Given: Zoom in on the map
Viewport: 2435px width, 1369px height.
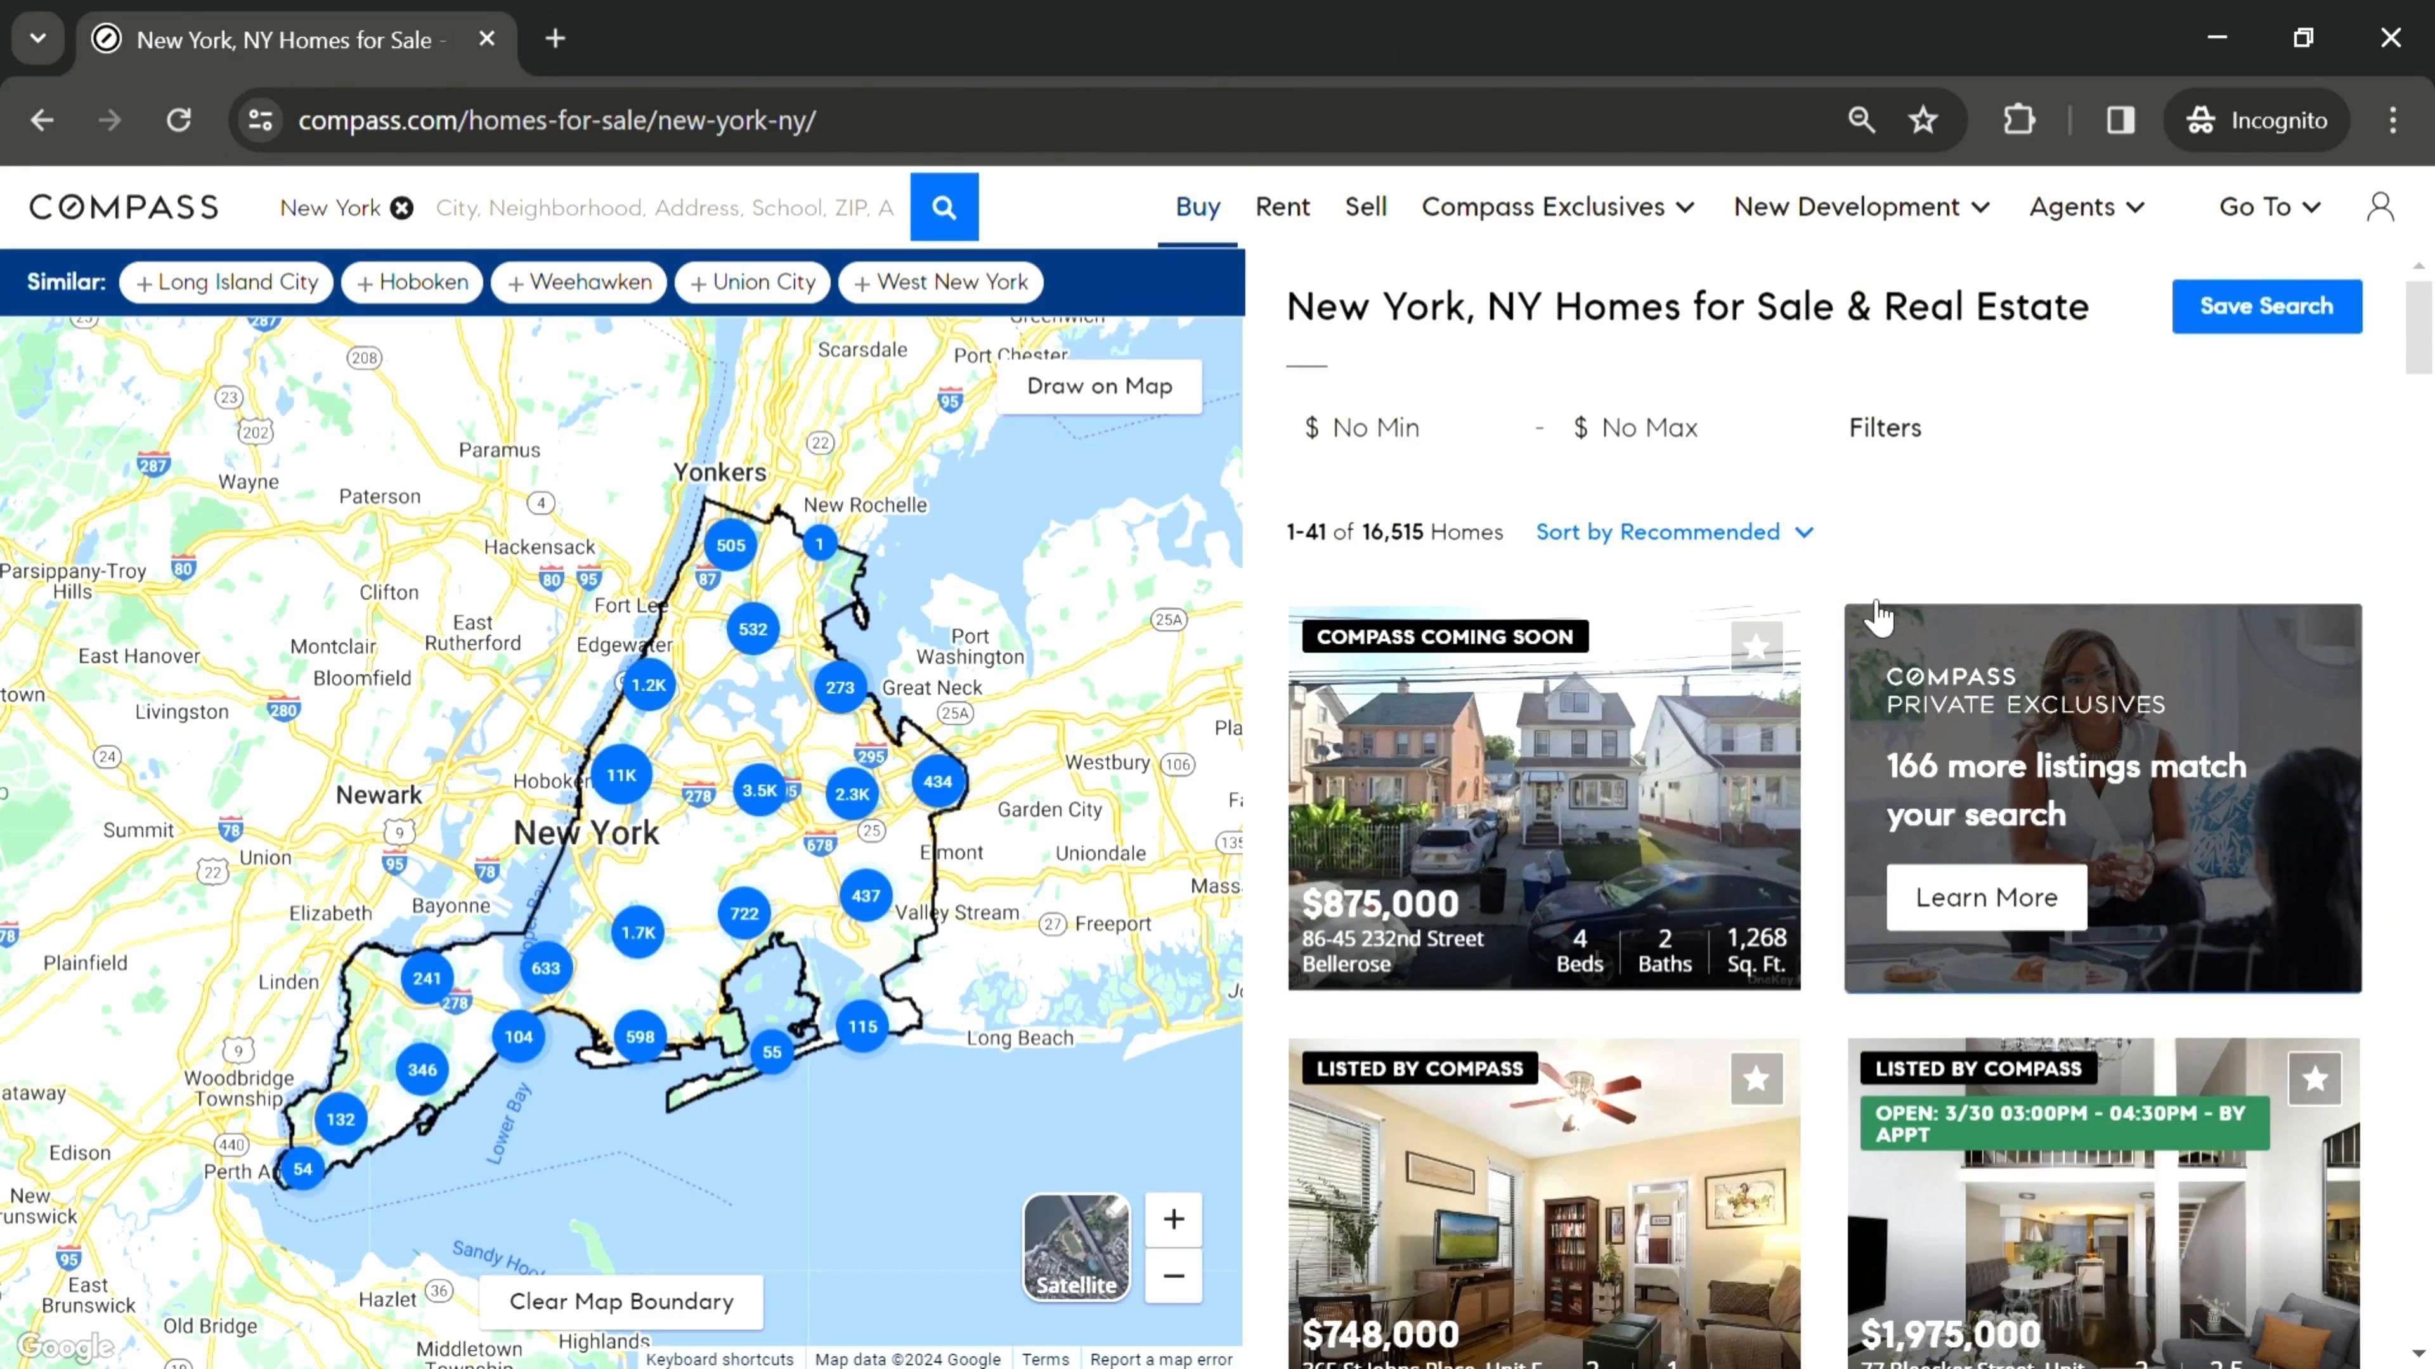Looking at the screenshot, I should coord(1172,1219).
